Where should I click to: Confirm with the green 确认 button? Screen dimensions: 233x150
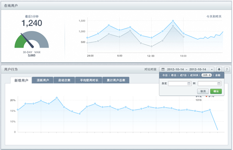coord(216,91)
